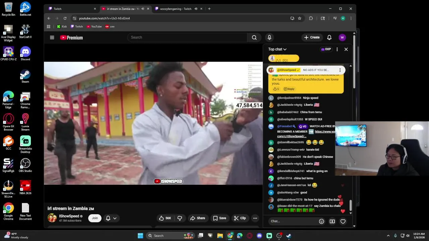Click the video player frame
The width and height of the screenshot is (429, 241).
pyautogui.click(x=153, y=123)
